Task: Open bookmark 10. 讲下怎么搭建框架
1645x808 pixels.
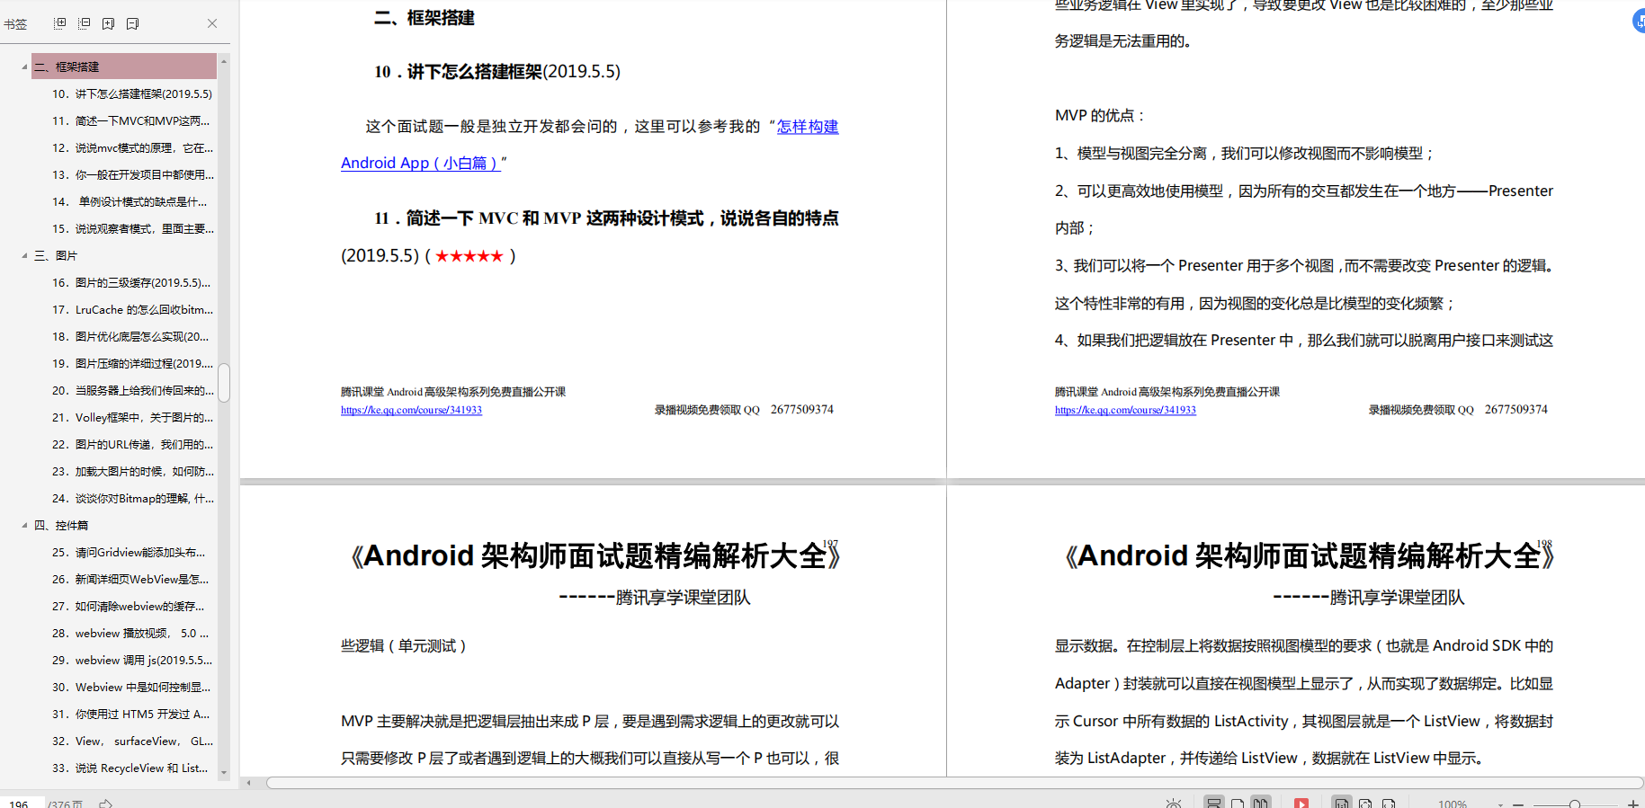Action: pos(132,93)
